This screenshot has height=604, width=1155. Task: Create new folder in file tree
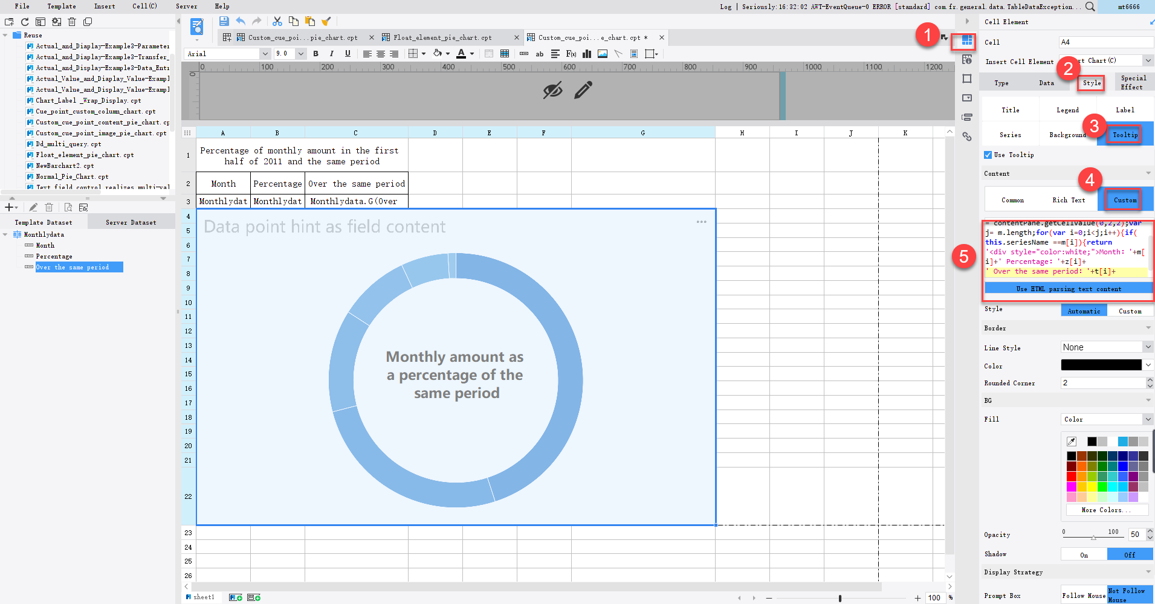click(9, 22)
